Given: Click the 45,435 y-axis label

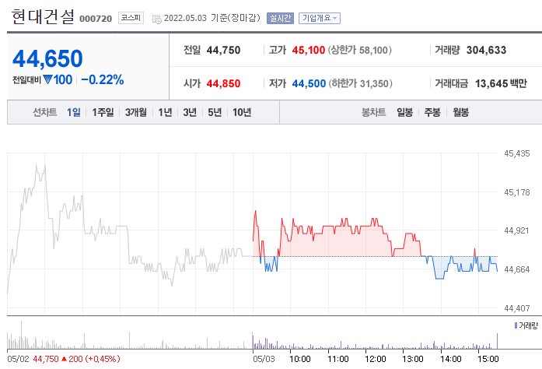Looking at the screenshot, I should coord(517,153).
